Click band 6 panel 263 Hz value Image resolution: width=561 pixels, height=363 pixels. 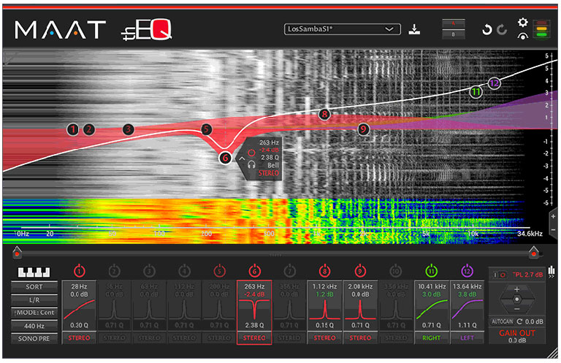[x=254, y=286]
